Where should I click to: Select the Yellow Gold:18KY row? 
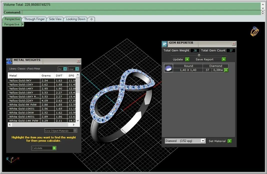42,93
